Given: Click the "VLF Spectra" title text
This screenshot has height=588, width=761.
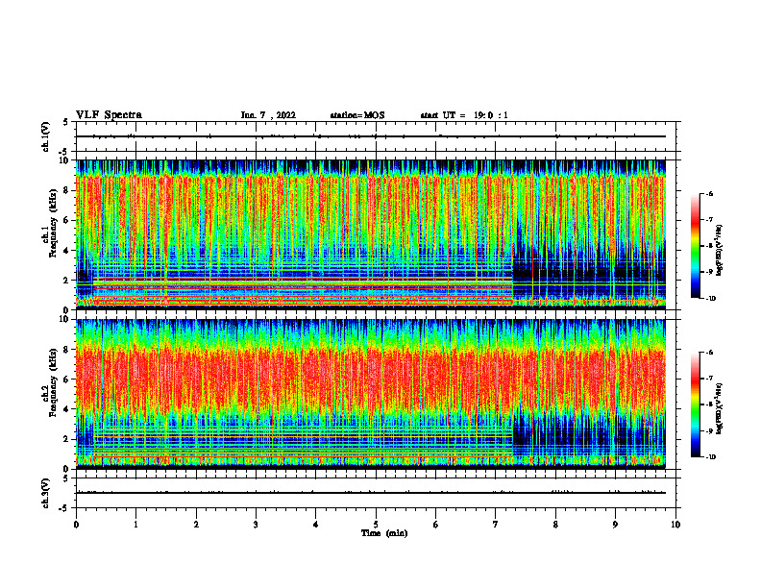Looking at the screenshot, I should tap(110, 114).
